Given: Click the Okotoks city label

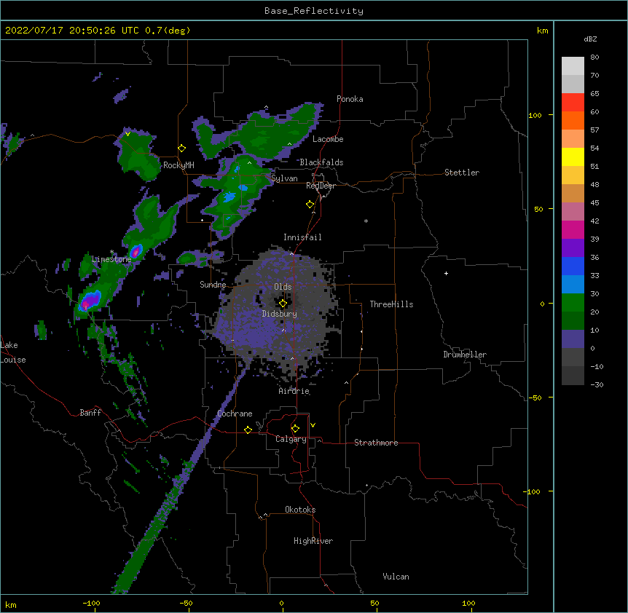Looking at the screenshot, I should (x=300, y=510).
